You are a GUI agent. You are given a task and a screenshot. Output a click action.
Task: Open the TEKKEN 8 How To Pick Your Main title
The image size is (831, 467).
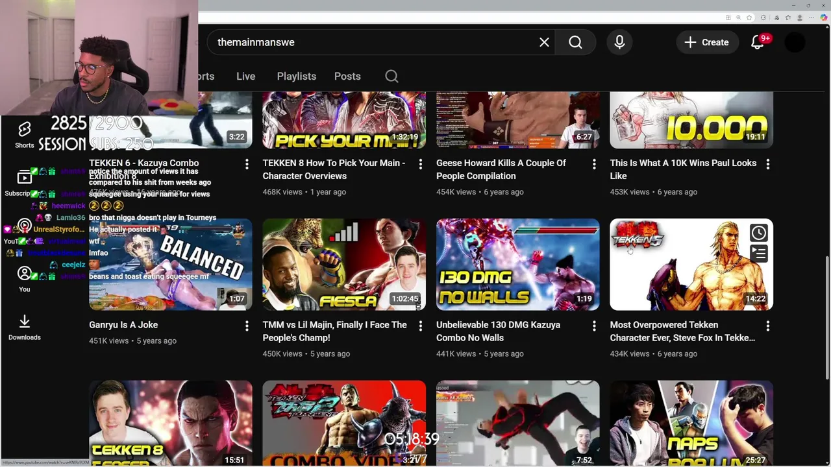334,169
